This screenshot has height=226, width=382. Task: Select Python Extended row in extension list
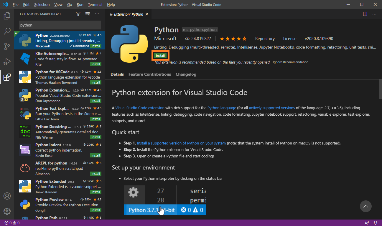tap(59, 187)
